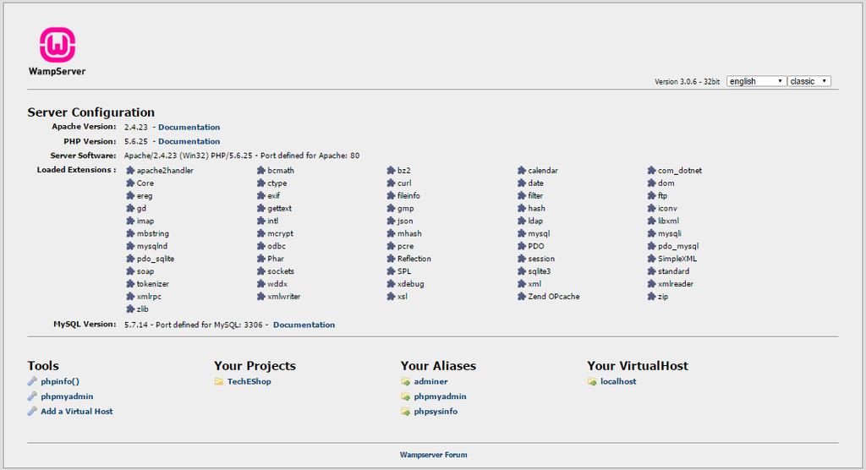Click the puzzle icon beside com_dotnet

pyautogui.click(x=652, y=170)
